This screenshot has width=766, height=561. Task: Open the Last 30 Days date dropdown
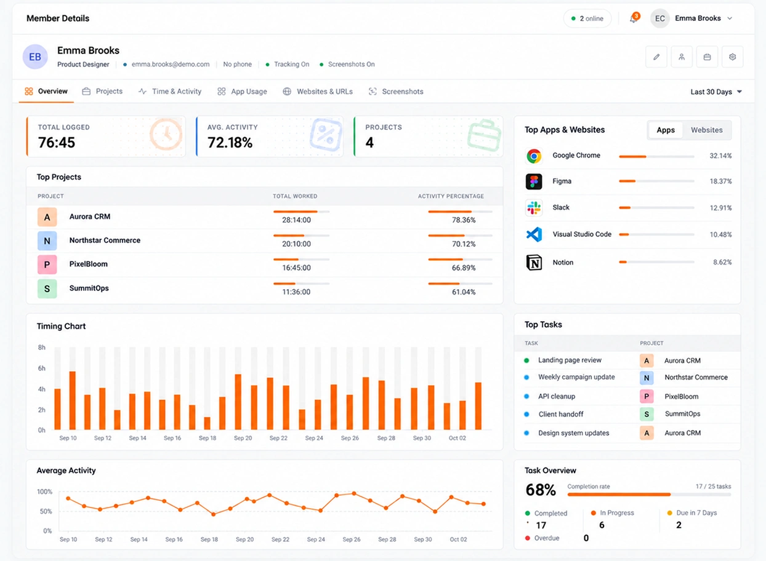(x=716, y=92)
